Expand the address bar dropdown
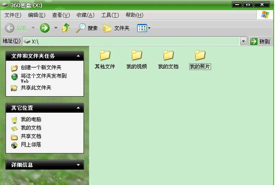The width and height of the screenshot is (275, 185). coord(244,41)
